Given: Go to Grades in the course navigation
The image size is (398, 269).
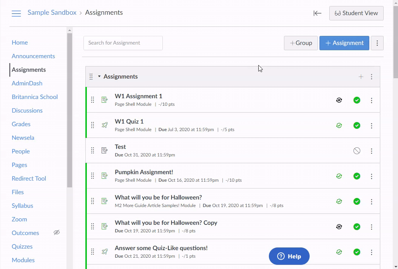Looking at the screenshot, I should 21,124.
